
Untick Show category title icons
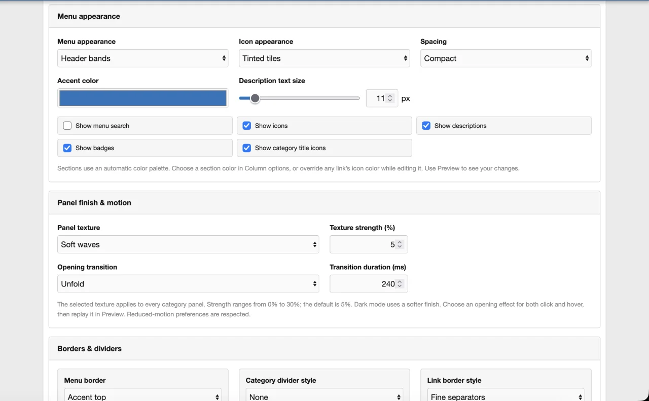pyautogui.click(x=247, y=148)
